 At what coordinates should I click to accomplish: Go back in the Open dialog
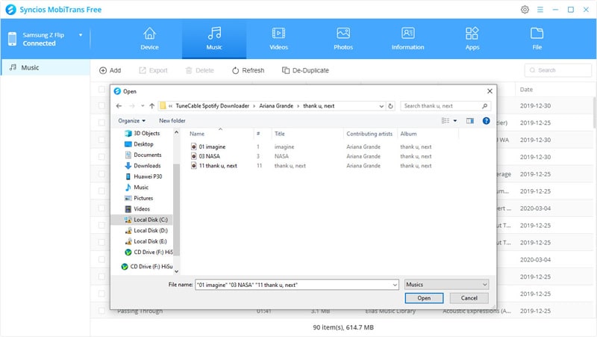119,106
